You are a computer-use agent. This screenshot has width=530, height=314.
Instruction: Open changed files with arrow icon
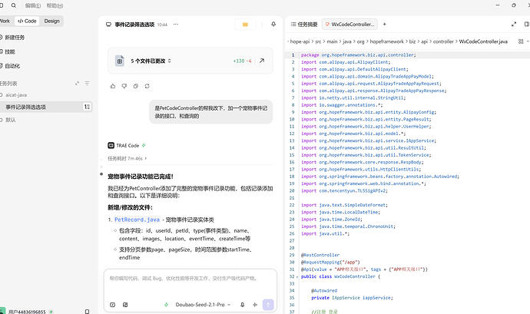(262, 61)
